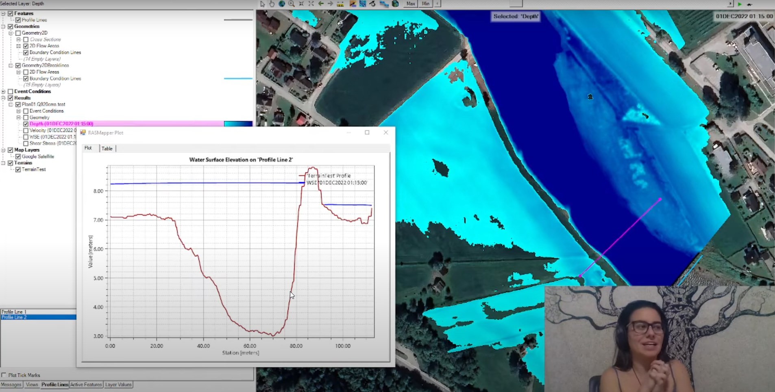Open the 3D viewer green cube icon
775x392 pixels.
(x=395, y=4)
